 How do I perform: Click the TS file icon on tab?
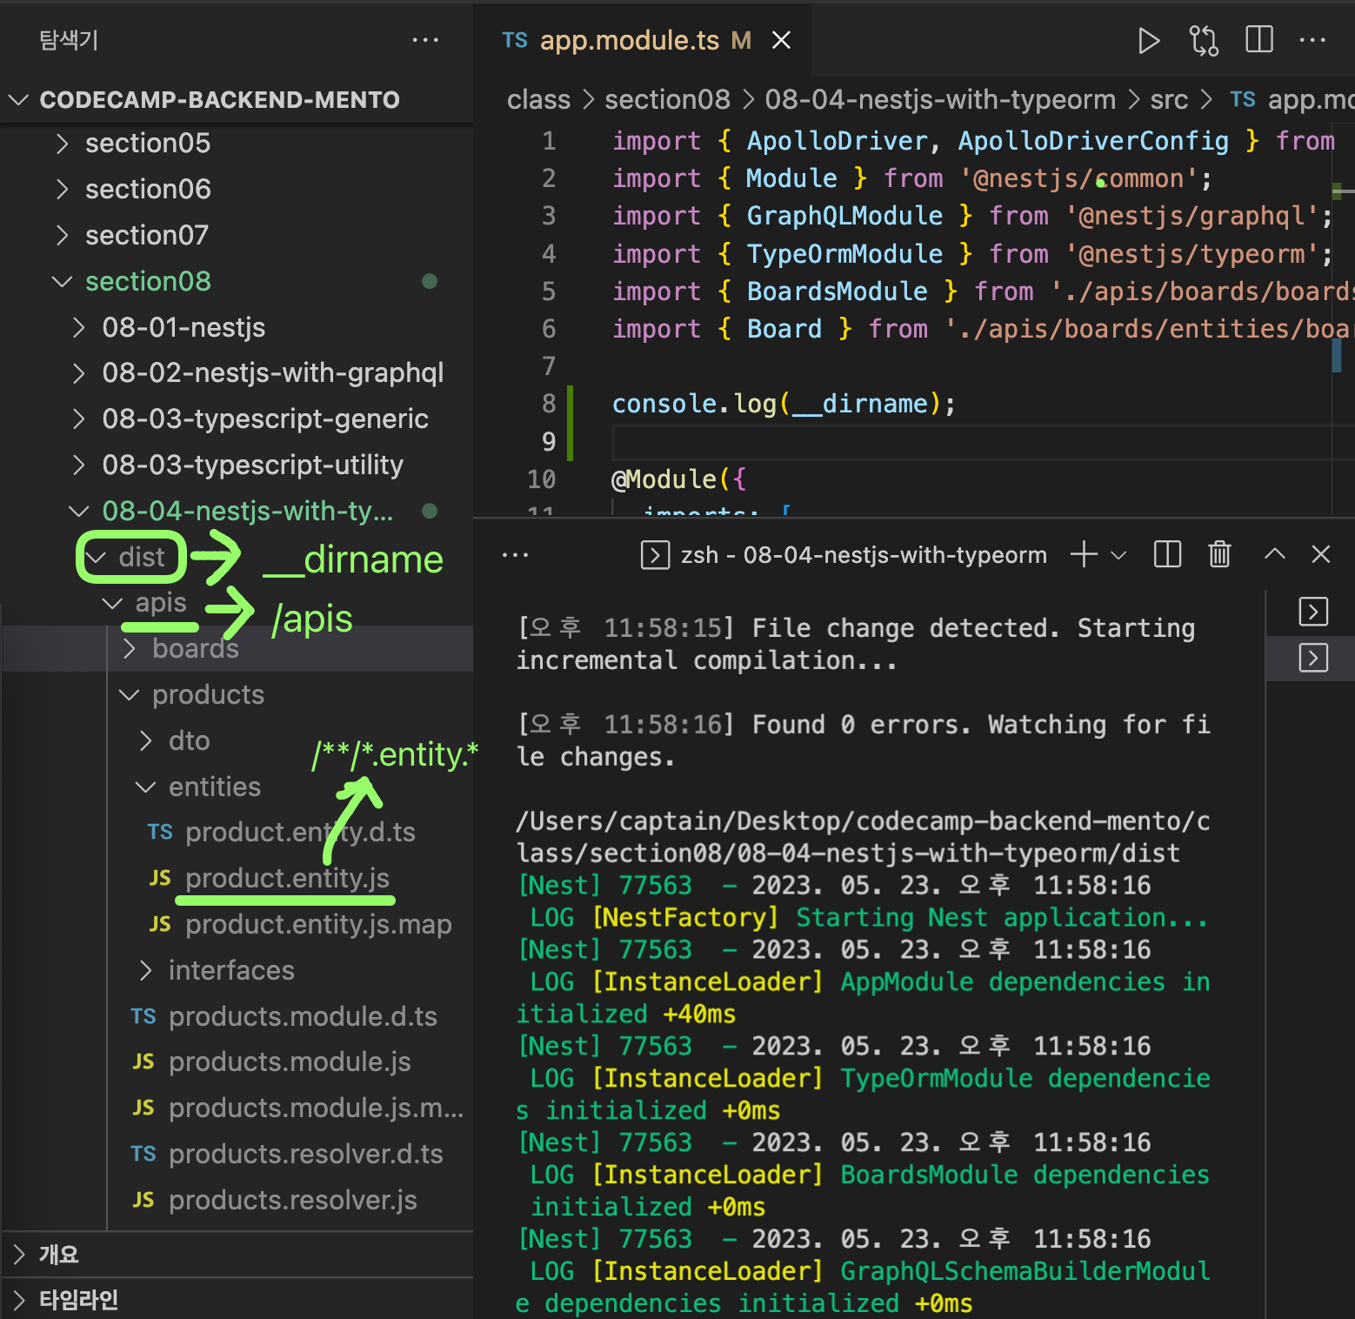click(x=515, y=40)
